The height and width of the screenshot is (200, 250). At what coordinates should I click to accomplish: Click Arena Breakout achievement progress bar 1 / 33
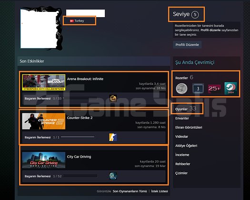(x=80, y=98)
